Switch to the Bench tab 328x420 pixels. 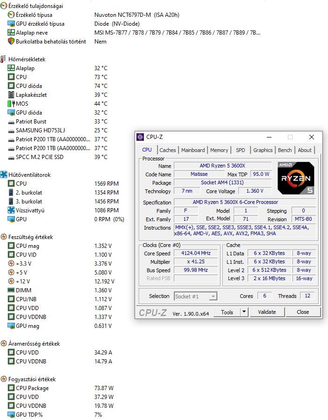[285, 150]
